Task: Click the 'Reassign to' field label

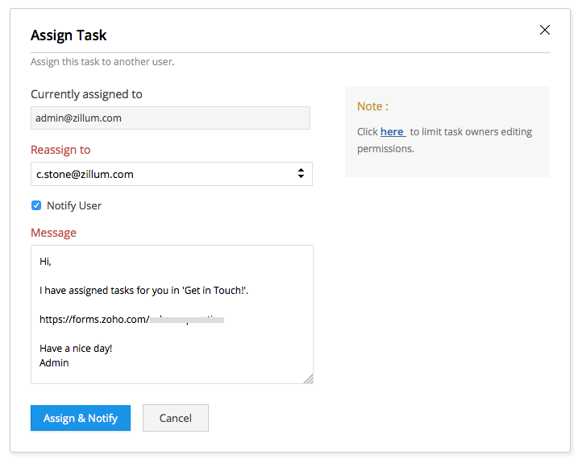Action: coord(60,150)
